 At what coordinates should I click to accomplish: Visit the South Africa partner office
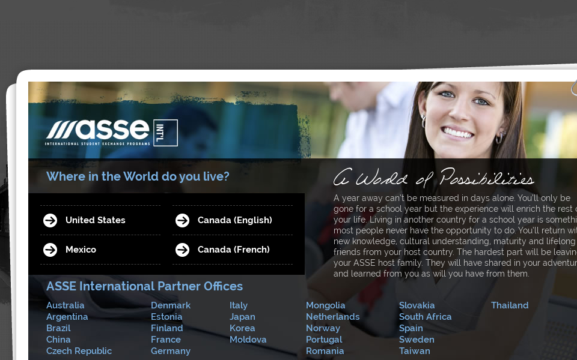coord(426,317)
